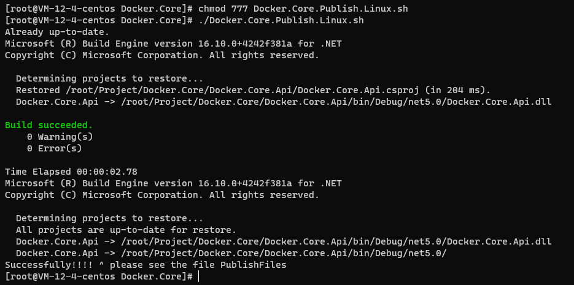Click the "0 Error(s)" count line
The image size is (574, 285).
click(x=54, y=148)
